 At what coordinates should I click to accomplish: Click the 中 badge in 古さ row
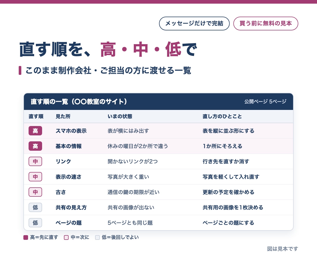point(35,192)
